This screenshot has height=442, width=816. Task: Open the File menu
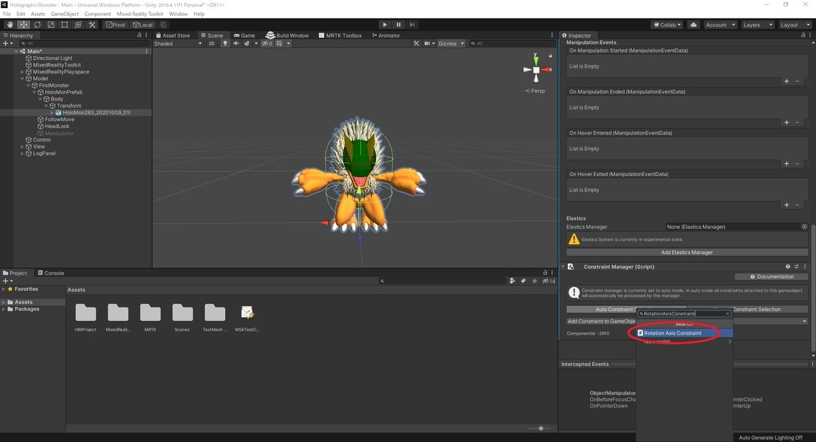click(7, 14)
